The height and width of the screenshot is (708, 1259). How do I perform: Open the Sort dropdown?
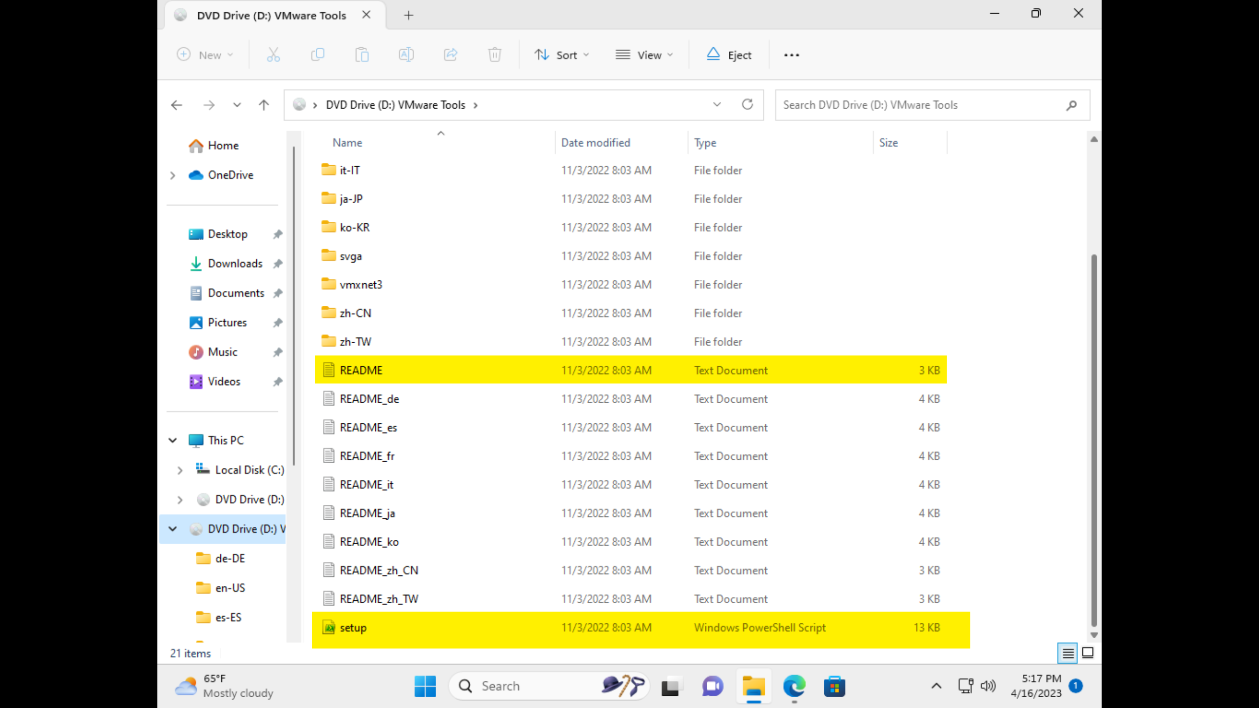click(562, 55)
